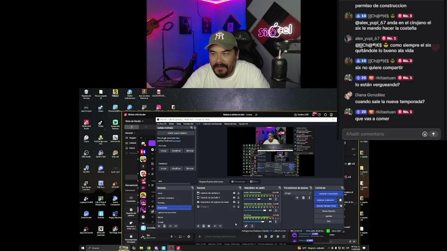Collapse the General section in TikTok Studio
This screenshot has height=251, width=447.
[130, 133]
